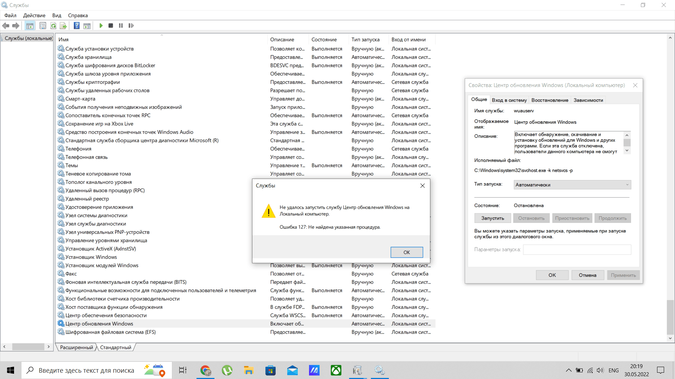This screenshot has width=675, height=379.
Task: Click the Back arrow in Services toolbar
Action: (6, 26)
